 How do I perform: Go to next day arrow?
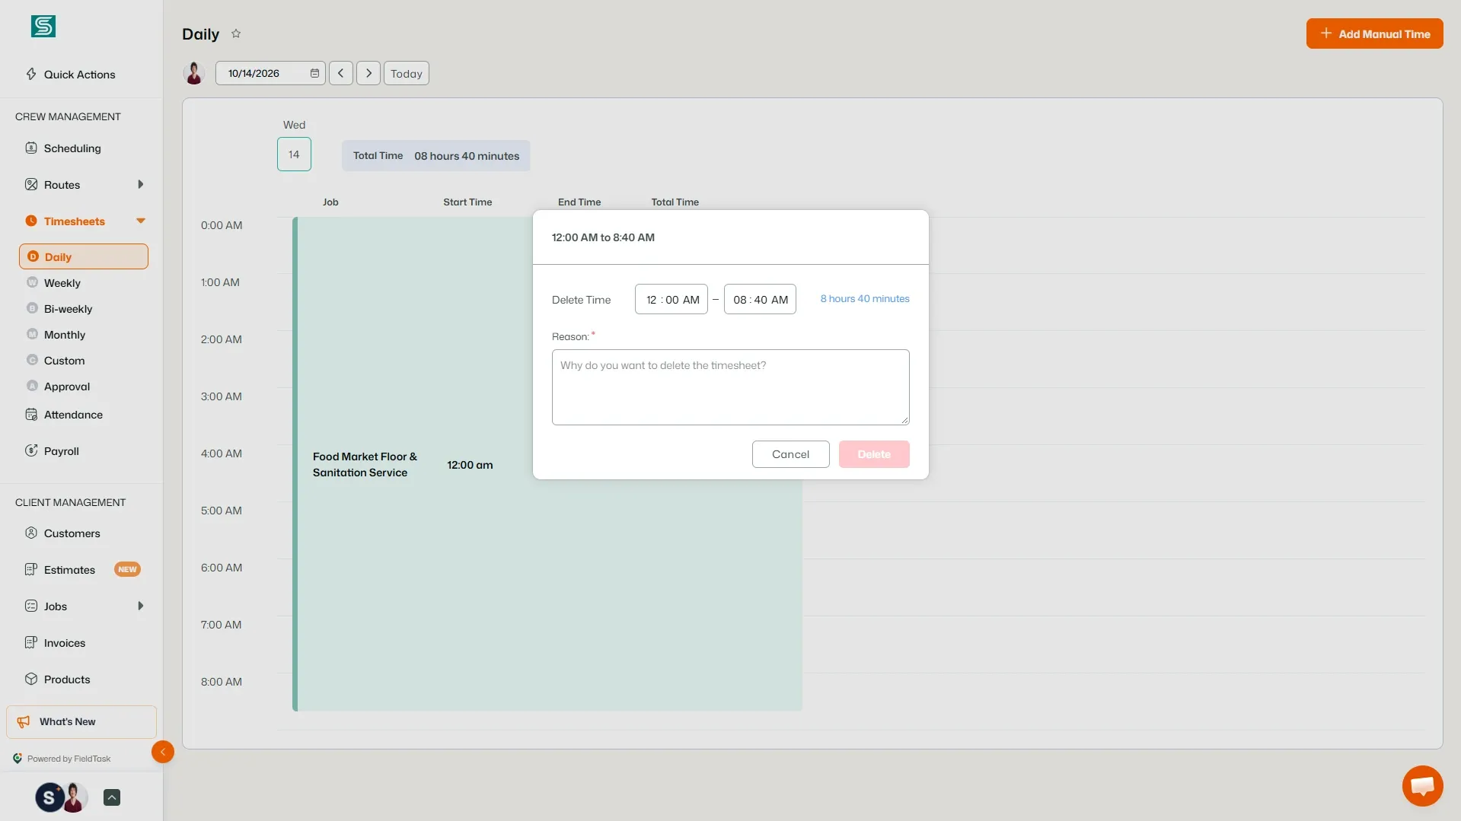368,73
